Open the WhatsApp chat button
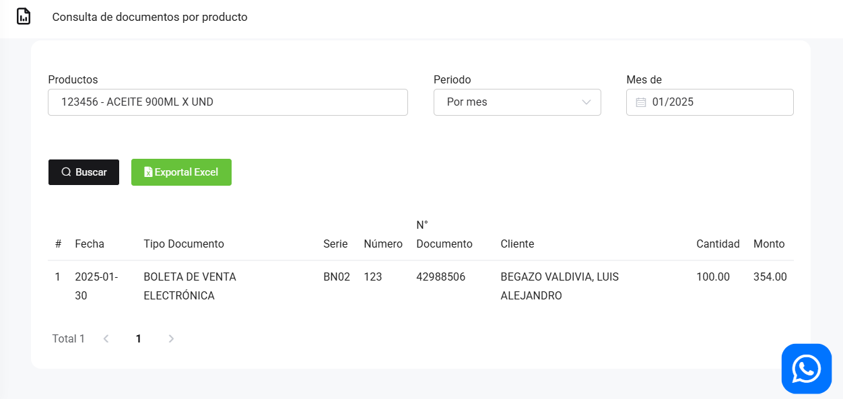 click(806, 369)
